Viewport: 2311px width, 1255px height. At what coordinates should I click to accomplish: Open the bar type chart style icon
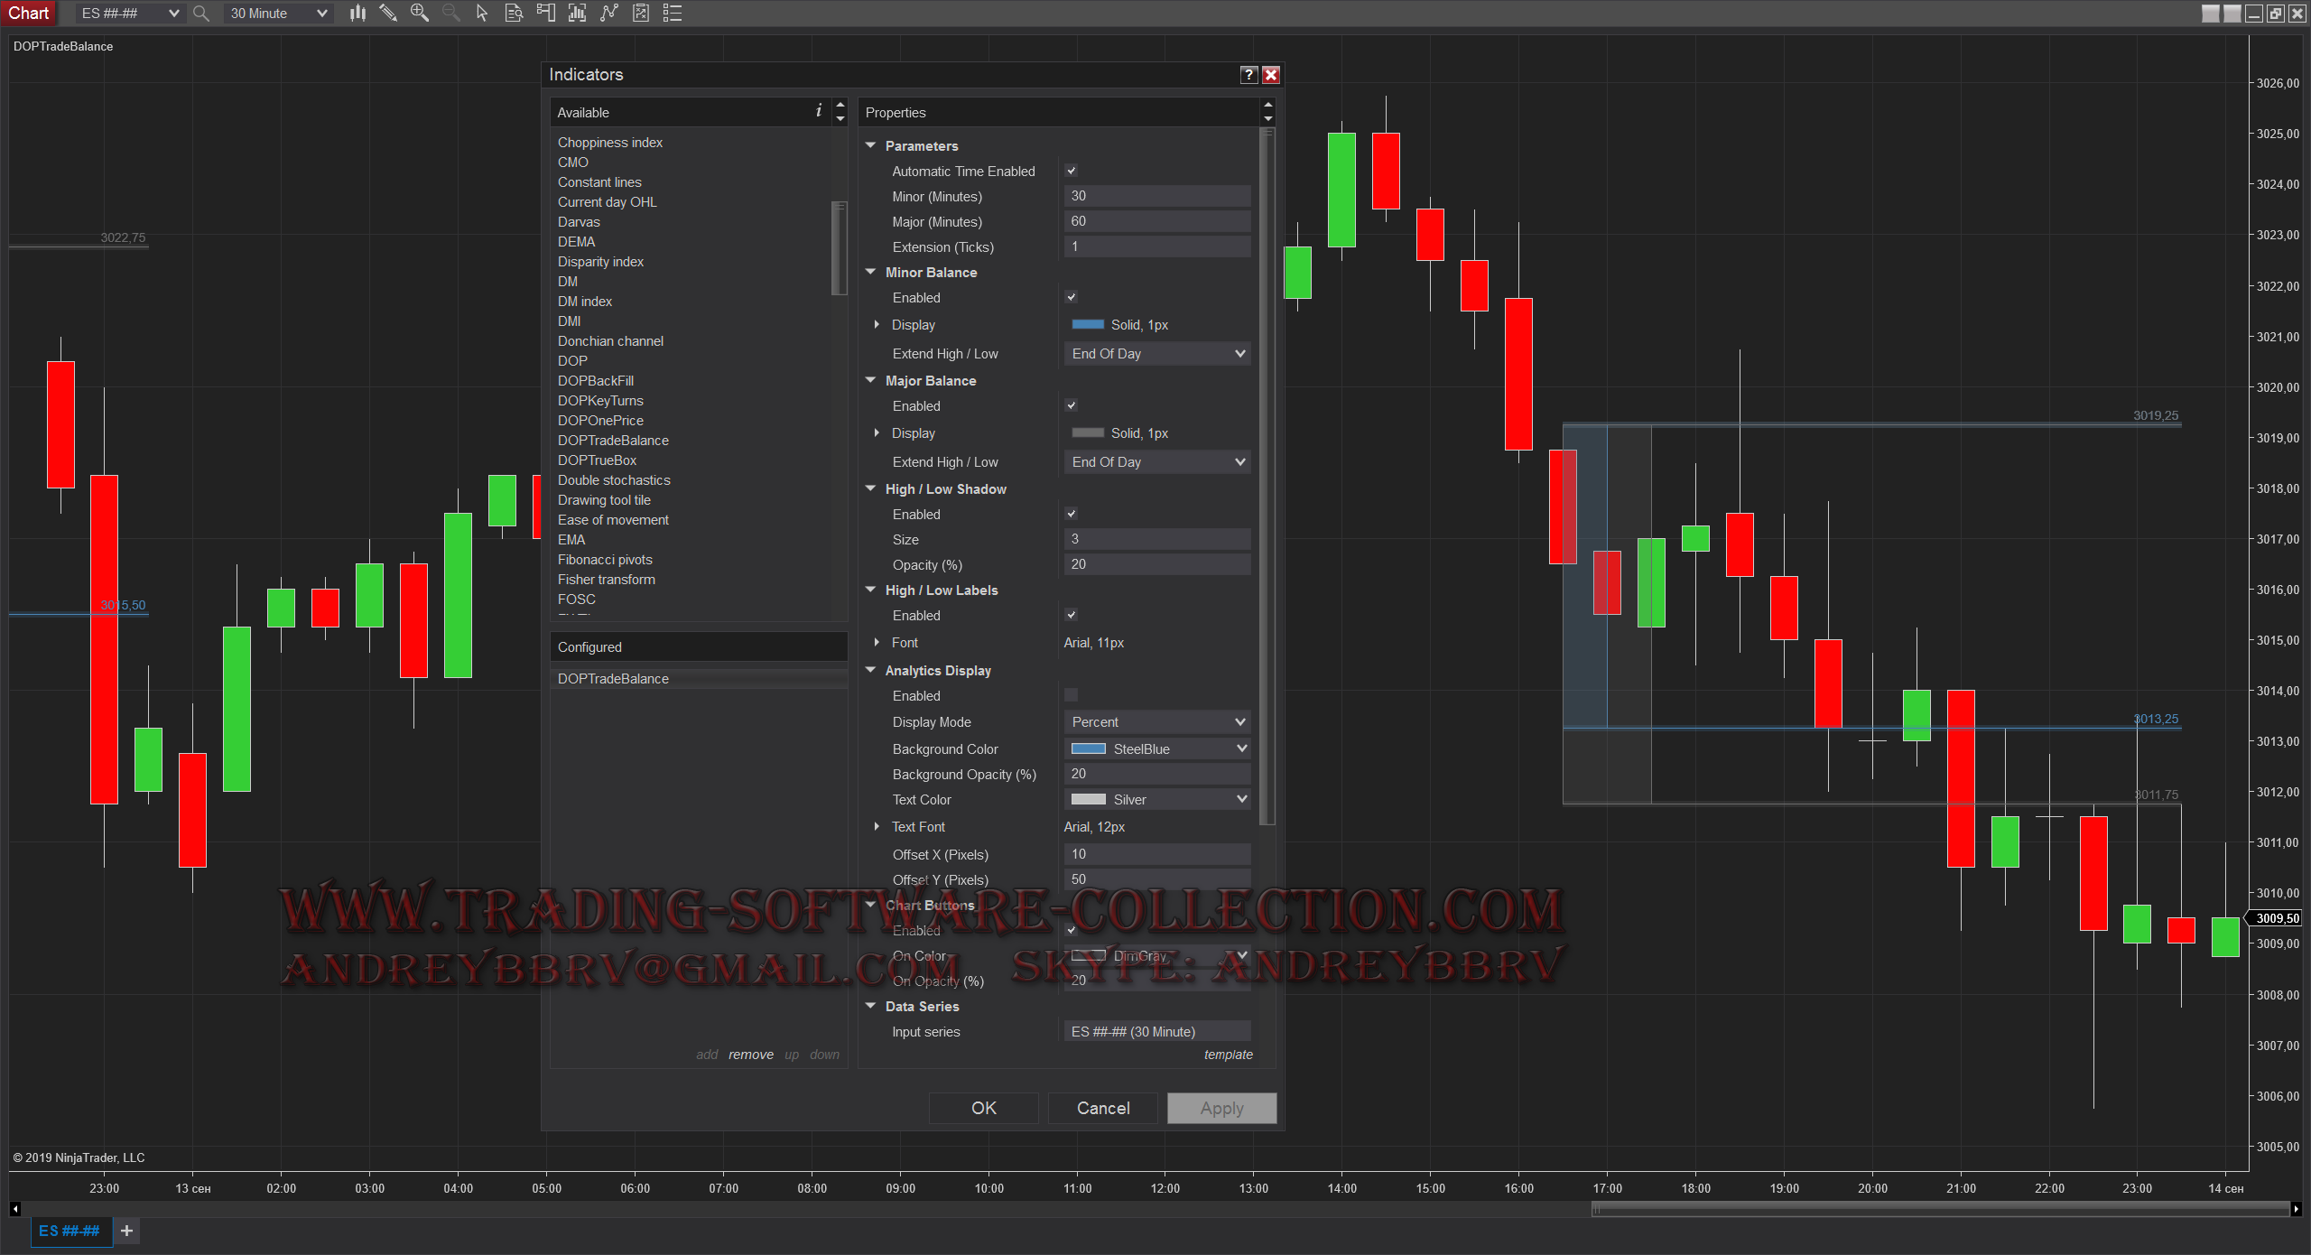pos(358,13)
